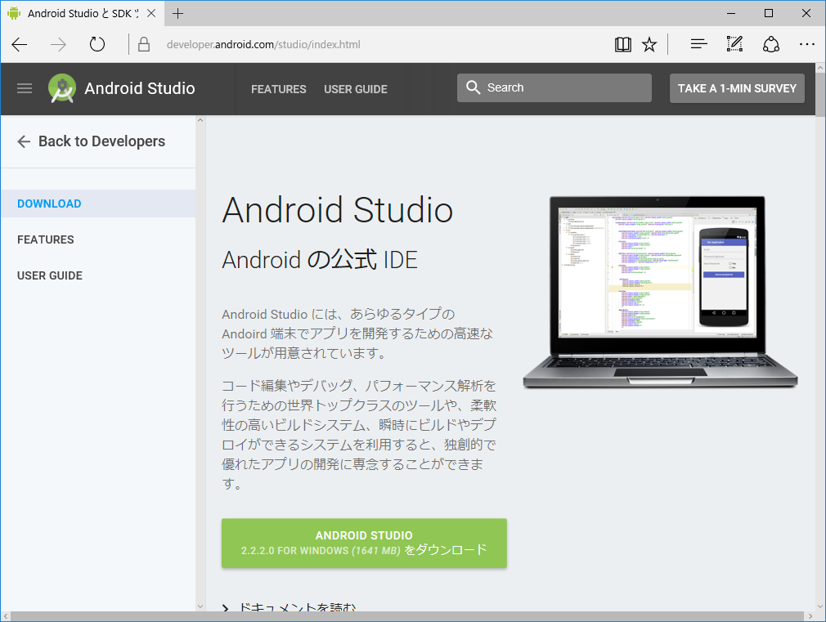The height and width of the screenshot is (622, 826).
Task: Click the green Android Studio download button
Action: pos(364,543)
